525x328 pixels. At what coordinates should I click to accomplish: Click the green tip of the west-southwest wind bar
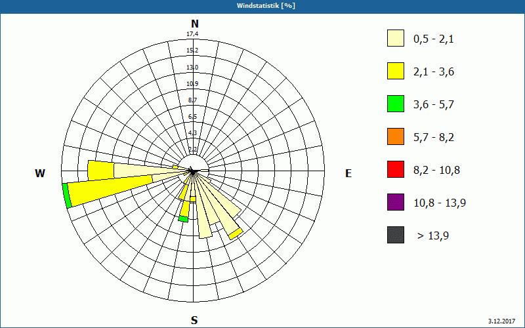(x=67, y=195)
